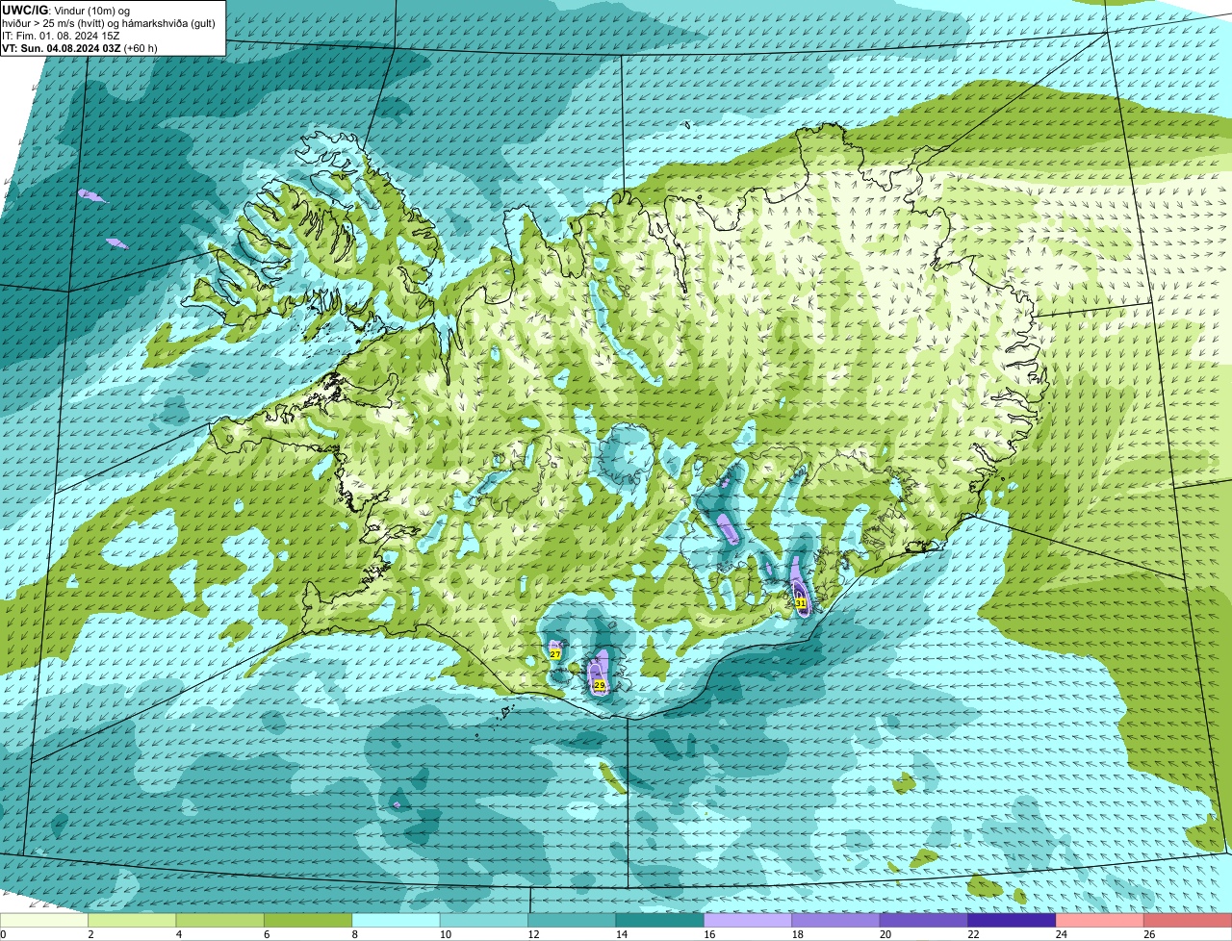The height and width of the screenshot is (941, 1232).
Task: Click the yellow gust label 29
Action: [600, 685]
